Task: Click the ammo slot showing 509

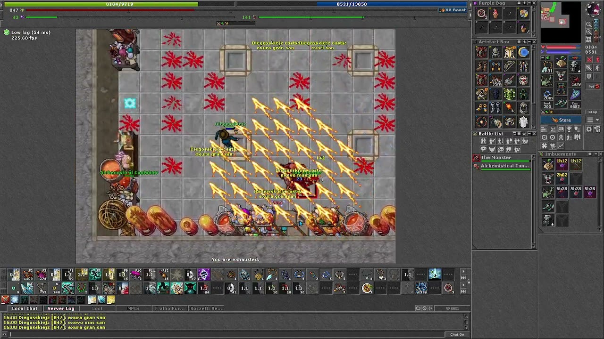Action: click(x=575, y=81)
